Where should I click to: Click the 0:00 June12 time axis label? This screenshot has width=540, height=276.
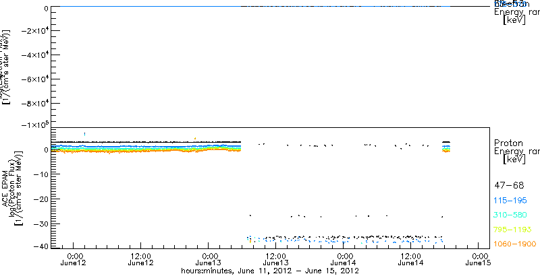(73, 260)
